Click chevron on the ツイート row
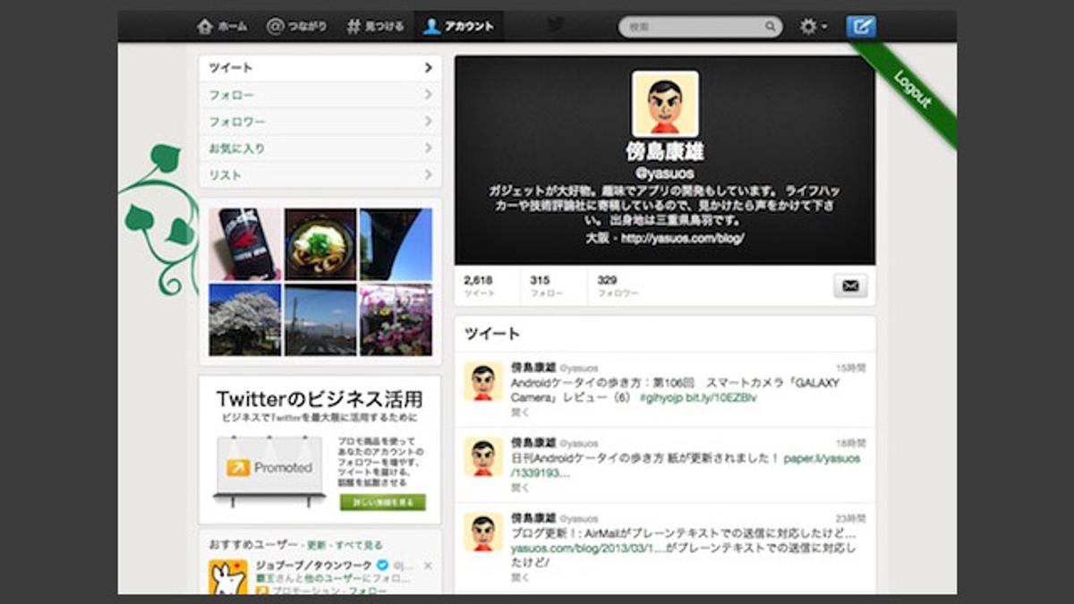 (429, 67)
